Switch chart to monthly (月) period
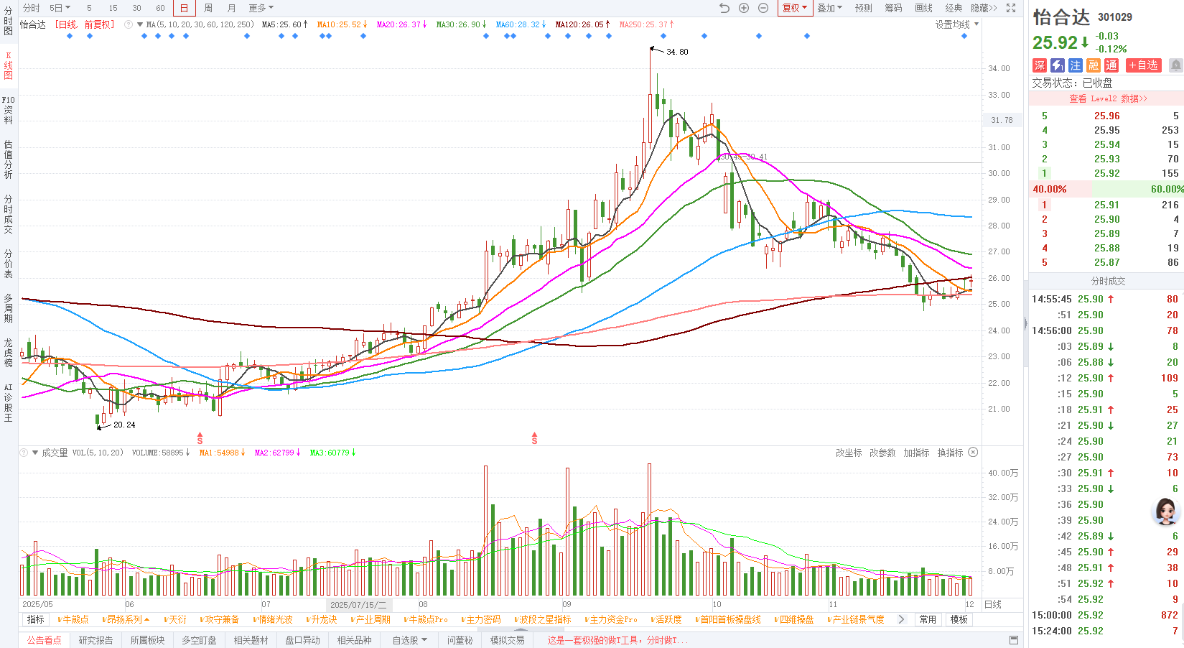Viewport: 1184px width, 648px height. click(x=231, y=8)
